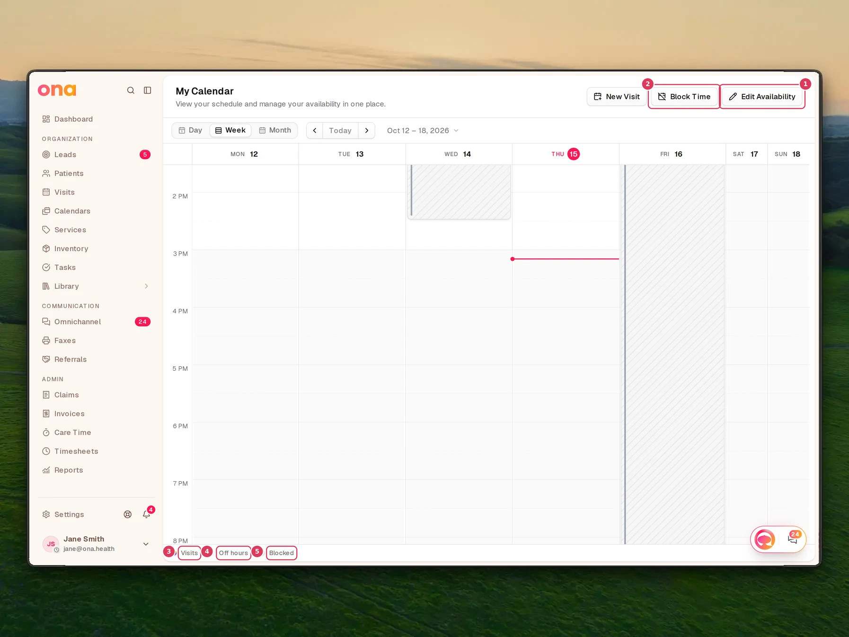Select the Friday 16 blocked block
Screen dimensions: 849x637
tap(673, 354)
